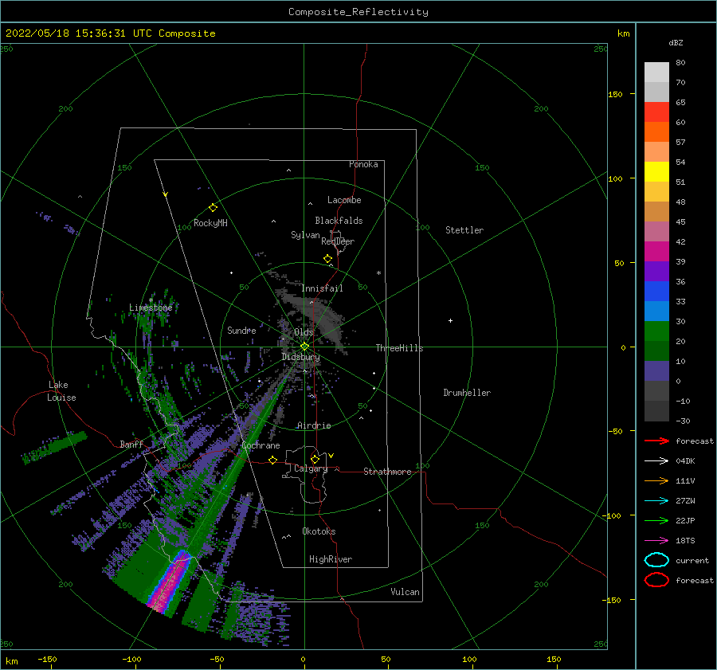Click the lightest gray swatch under 80

(x=656, y=72)
